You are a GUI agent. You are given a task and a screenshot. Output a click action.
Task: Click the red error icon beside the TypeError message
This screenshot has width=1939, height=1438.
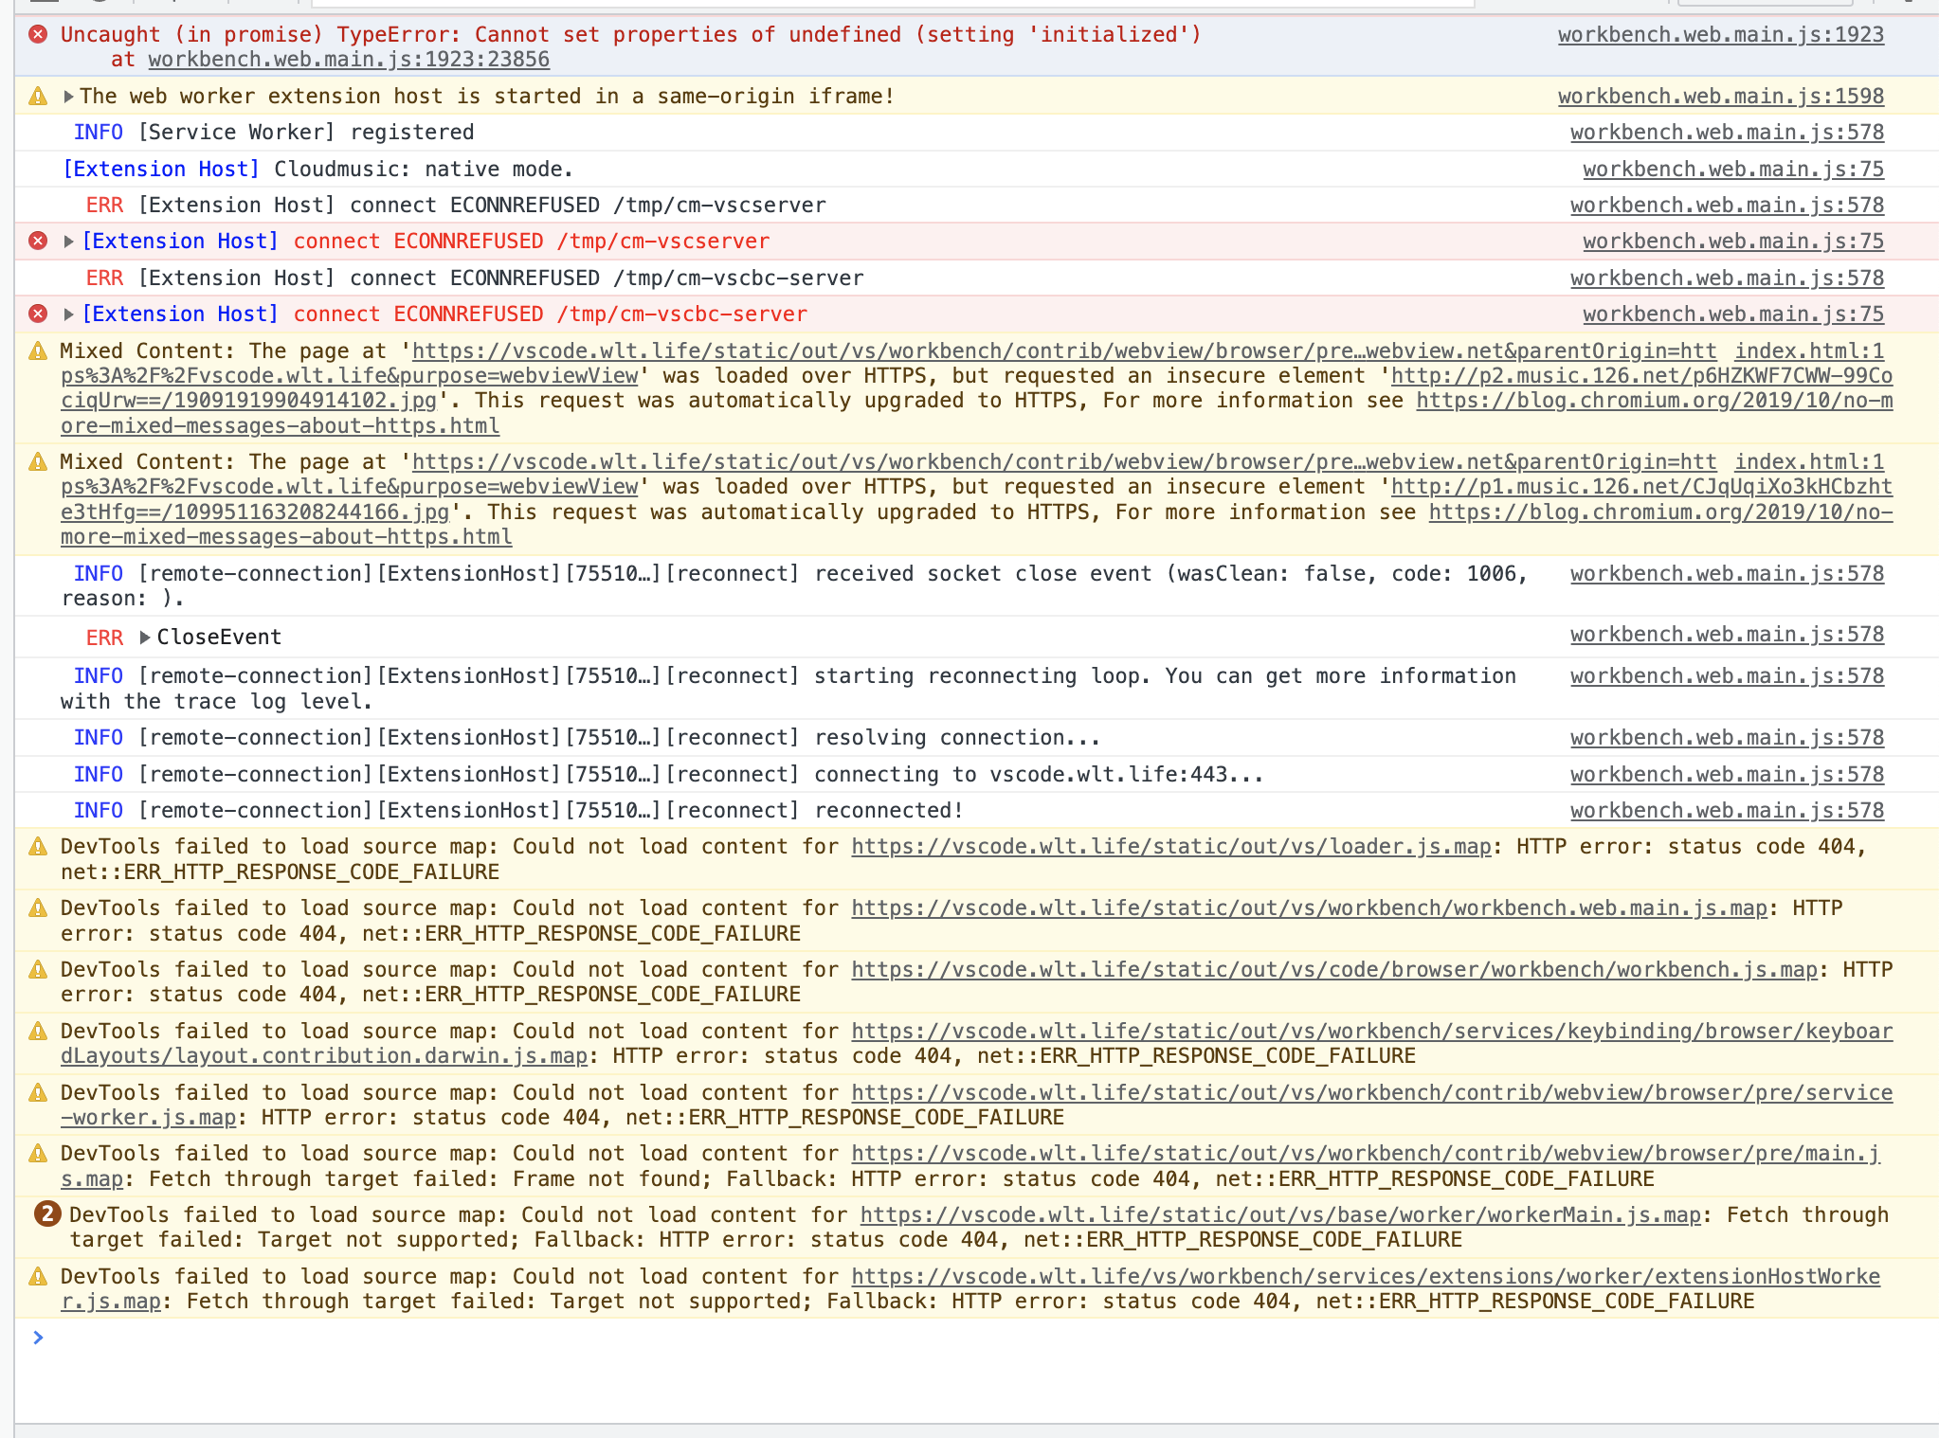[x=37, y=34]
